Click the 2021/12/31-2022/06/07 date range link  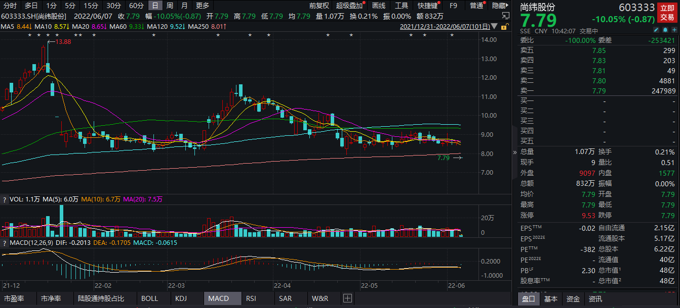click(445, 26)
